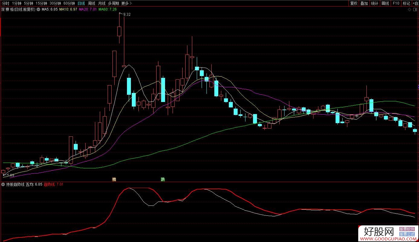Click the 持股趋势线 indicator name
The image size is (419, 242).
tap(15, 184)
